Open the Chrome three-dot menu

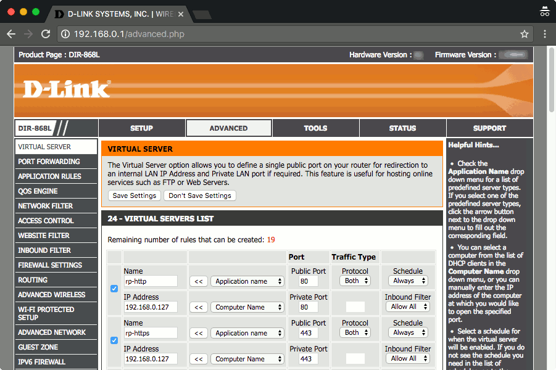coord(545,34)
